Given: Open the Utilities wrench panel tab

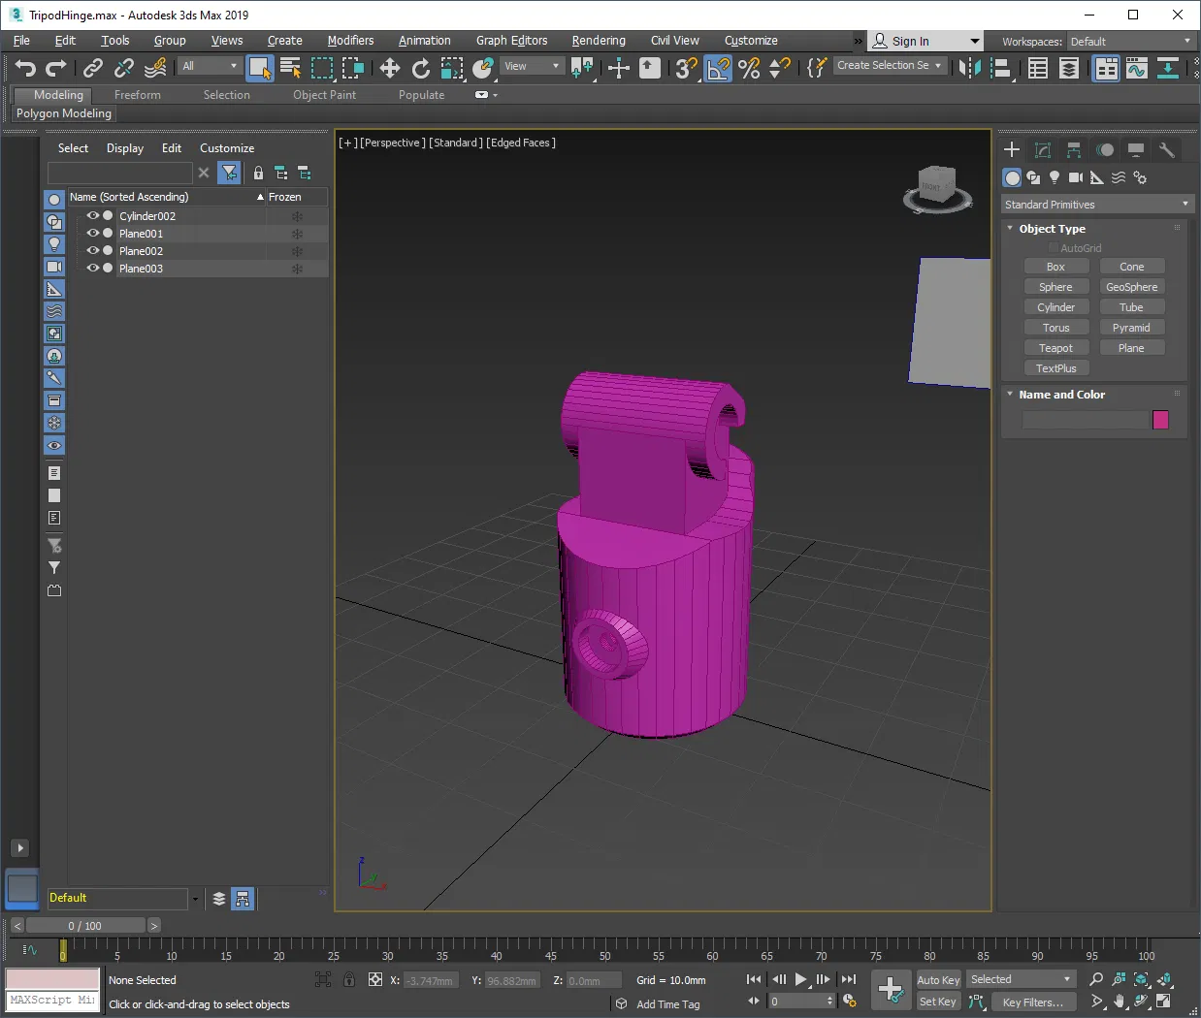Looking at the screenshot, I should coord(1167,150).
